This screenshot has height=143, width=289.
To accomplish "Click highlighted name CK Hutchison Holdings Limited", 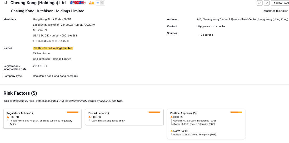I will click(x=53, y=48).
